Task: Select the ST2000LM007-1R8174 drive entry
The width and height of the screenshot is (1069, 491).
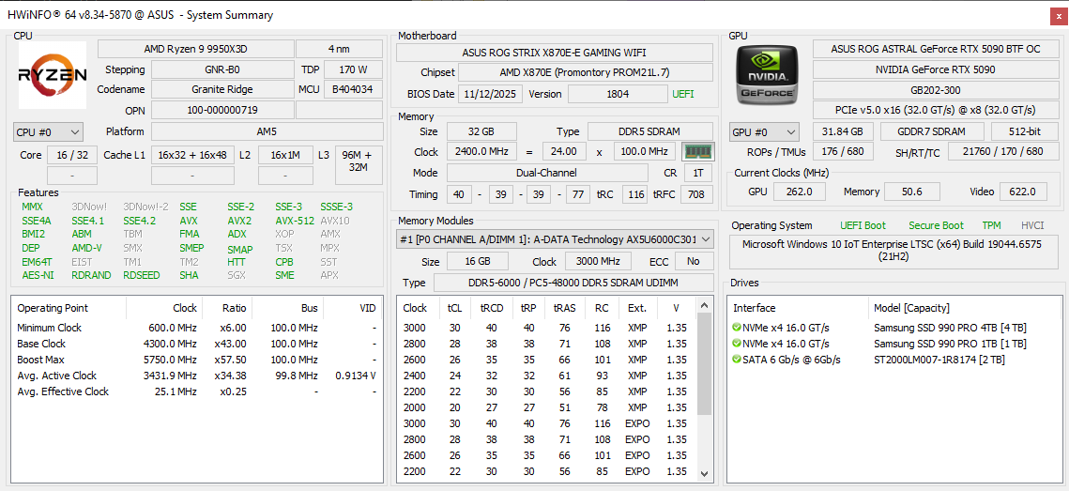Action: [x=939, y=360]
